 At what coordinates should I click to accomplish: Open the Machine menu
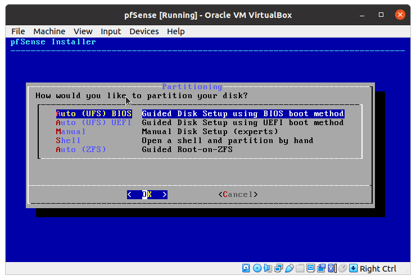(x=49, y=31)
